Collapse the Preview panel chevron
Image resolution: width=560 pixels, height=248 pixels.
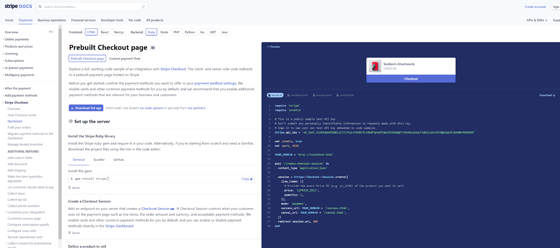click(268, 47)
